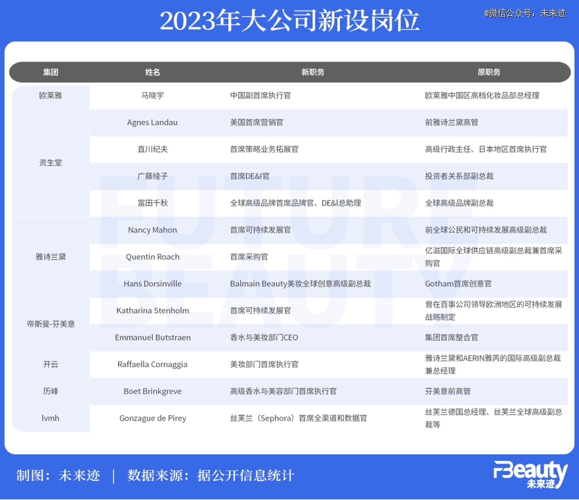Select the "新职务" column header
The image size is (579, 500).
[313, 72]
